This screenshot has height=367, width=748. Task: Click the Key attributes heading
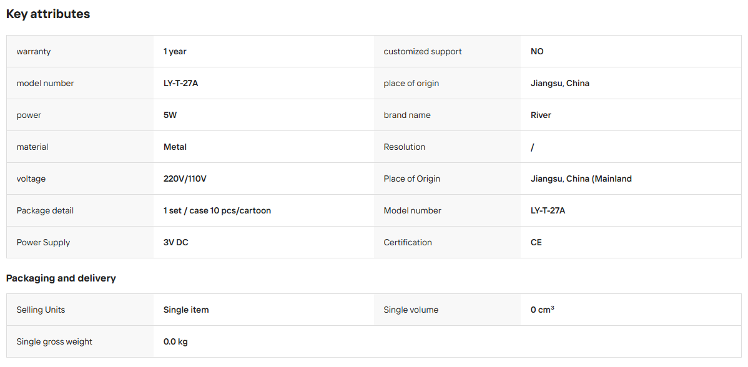(48, 14)
